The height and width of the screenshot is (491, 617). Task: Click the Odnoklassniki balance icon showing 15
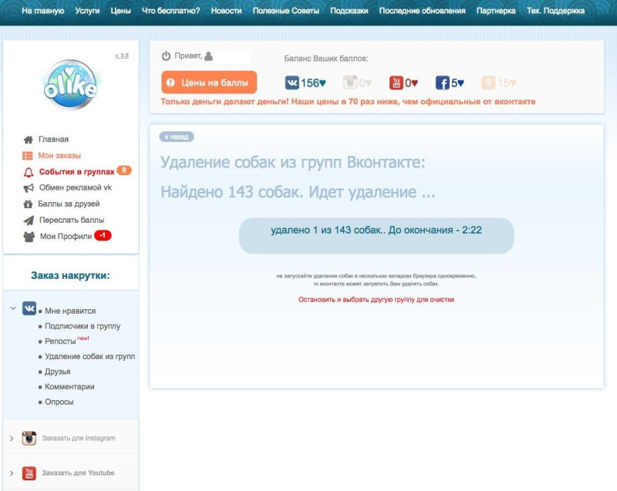coord(488,83)
